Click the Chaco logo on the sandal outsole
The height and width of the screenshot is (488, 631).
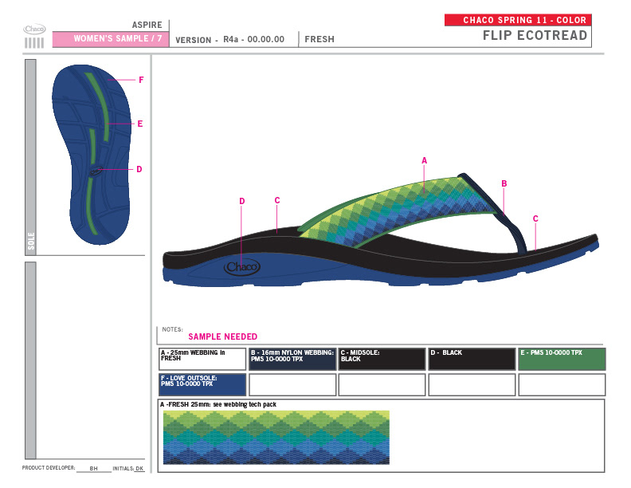tap(242, 267)
